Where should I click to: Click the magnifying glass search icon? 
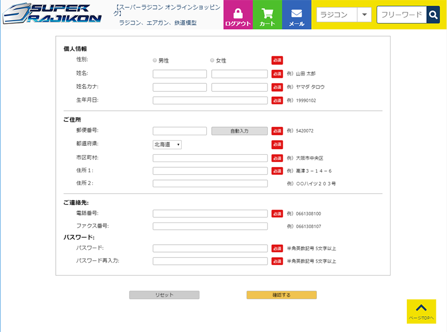[433, 15]
